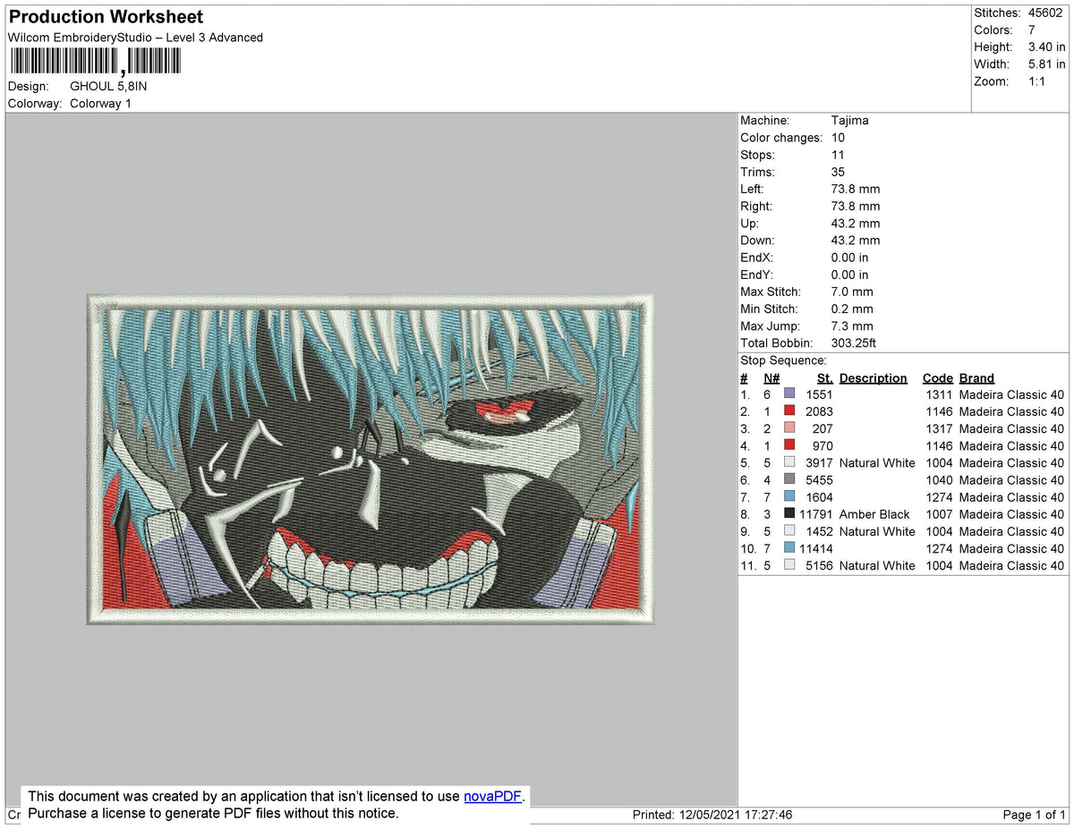Click the Stops value 11
Screen dimensions: 1074x829
coord(838,155)
